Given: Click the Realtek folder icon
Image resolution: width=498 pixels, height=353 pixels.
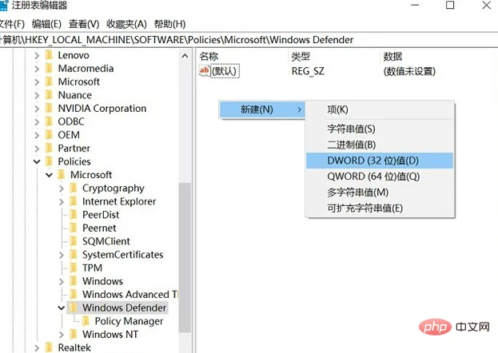Looking at the screenshot, I should [49, 347].
